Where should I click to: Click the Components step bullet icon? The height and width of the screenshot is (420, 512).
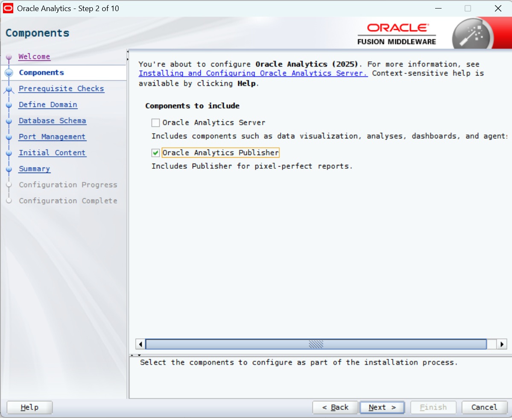point(9,73)
